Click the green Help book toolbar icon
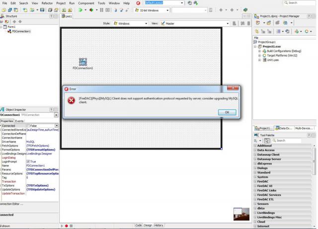This screenshot has width=318, height=229. (x=245, y=10)
